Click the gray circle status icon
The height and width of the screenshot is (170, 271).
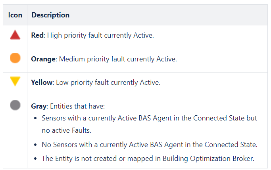pos(15,105)
